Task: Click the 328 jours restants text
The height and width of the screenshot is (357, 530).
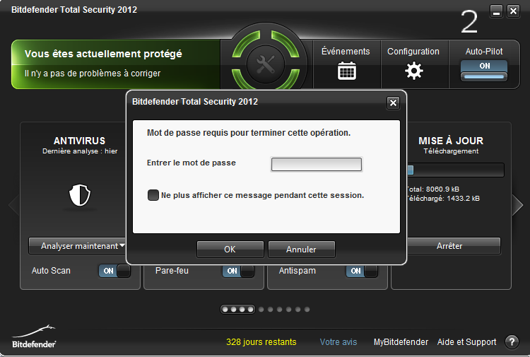Action: click(261, 342)
